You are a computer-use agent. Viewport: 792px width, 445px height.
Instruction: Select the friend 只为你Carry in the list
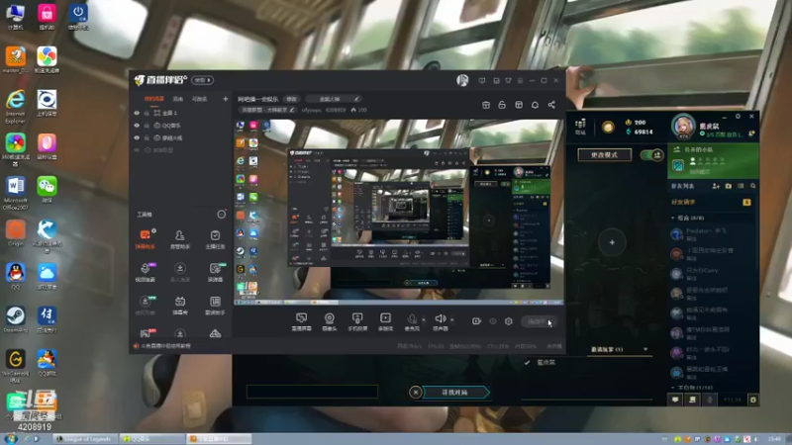pyautogui.click(x=712, y=274)
